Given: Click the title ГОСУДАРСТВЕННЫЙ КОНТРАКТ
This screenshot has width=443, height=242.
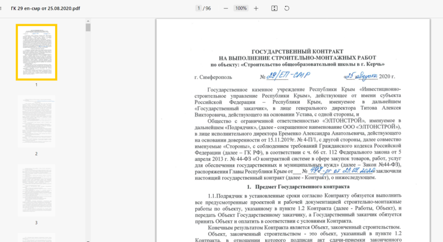Looking at the screenshot, I should (297, 52).
